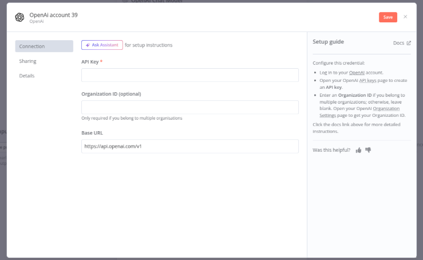Open the Docs link in setup guide
The height and width of the screenshot is (260, 423).
[x=398, y=43]
